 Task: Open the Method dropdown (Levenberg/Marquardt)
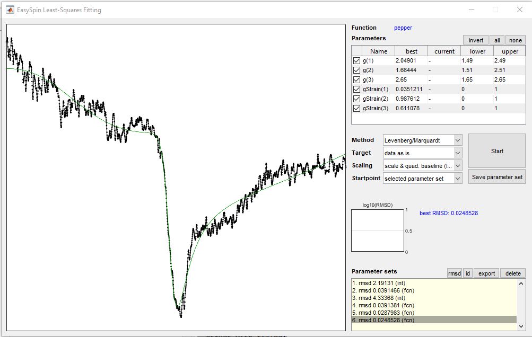pyautogui.click(x=422, y=140)
